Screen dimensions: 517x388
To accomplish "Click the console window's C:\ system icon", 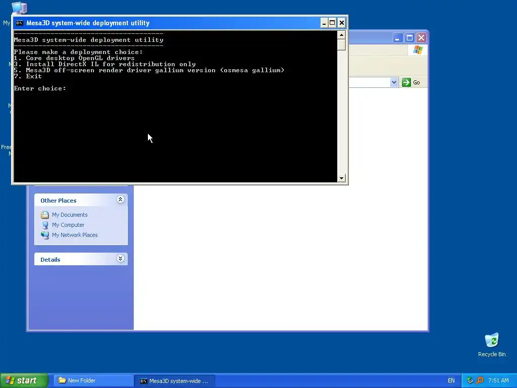I will [x=20, y=23].
